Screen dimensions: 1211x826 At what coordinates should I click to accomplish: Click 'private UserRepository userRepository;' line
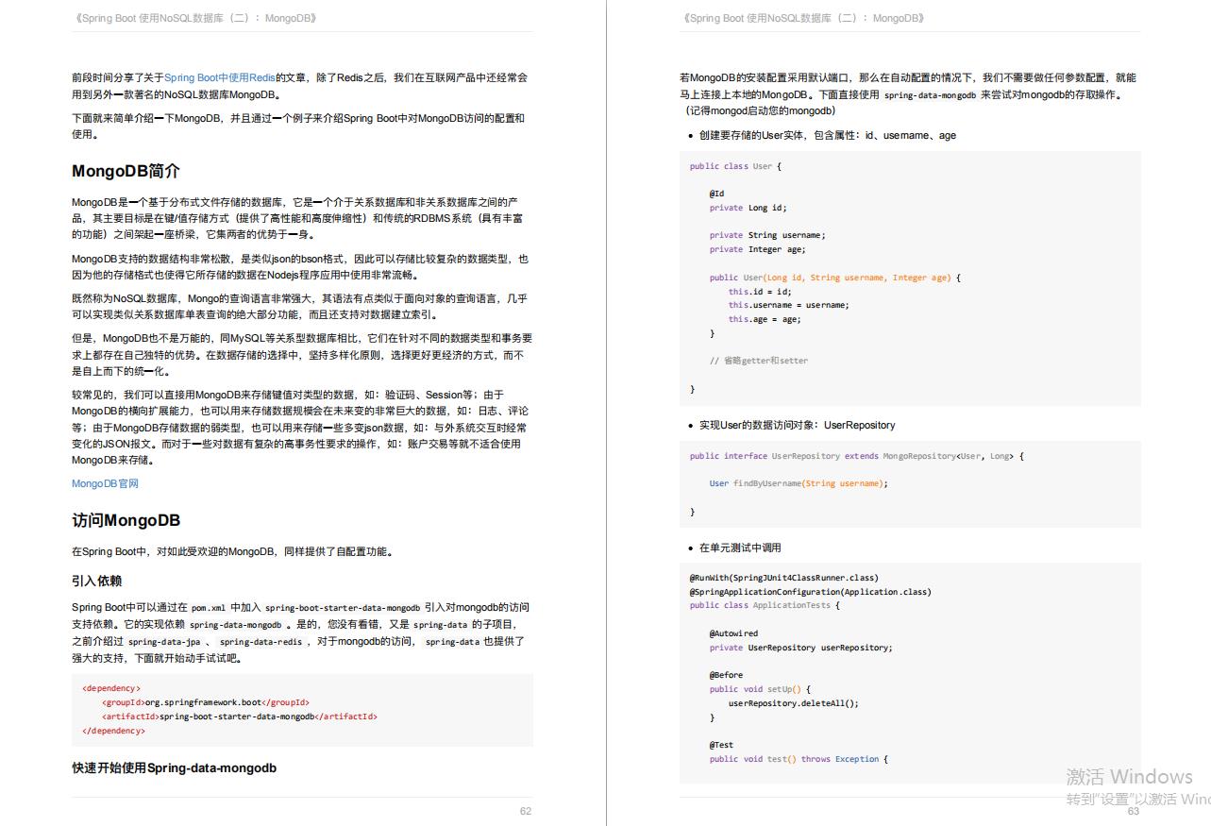coord(800,648)
